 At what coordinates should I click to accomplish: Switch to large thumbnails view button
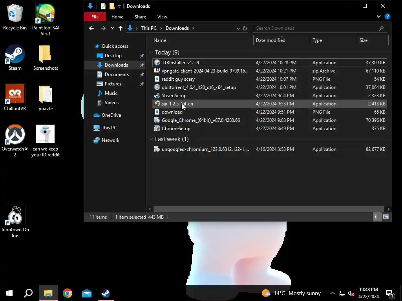pos(386,217)
